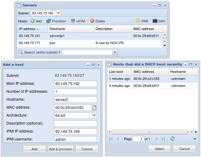Click the MAC-address lookup icon
Viewport: 201px width, 157px height.
click(x=94, y=107)
